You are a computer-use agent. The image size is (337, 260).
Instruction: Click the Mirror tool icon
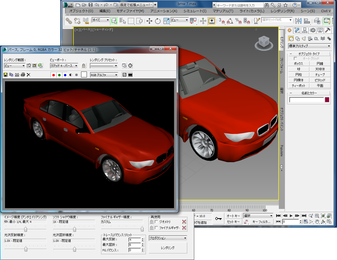click(x=298, y=21)
